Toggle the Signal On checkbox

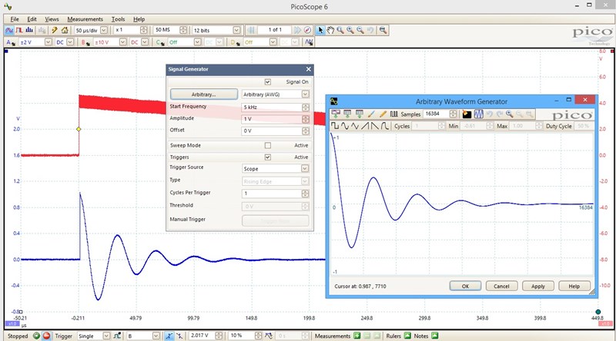click(x=267, y=82)
